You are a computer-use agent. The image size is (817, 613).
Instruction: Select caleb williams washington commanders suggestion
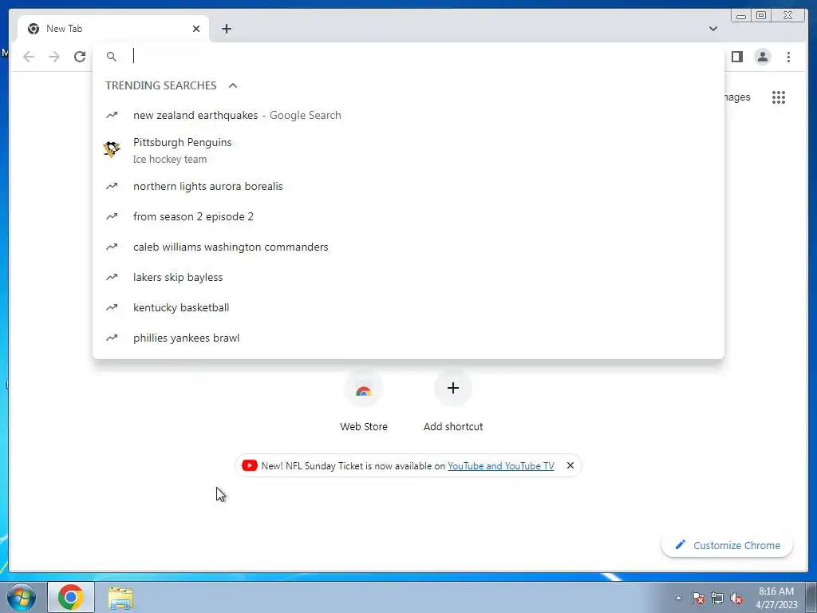click(x=408, y=247)
